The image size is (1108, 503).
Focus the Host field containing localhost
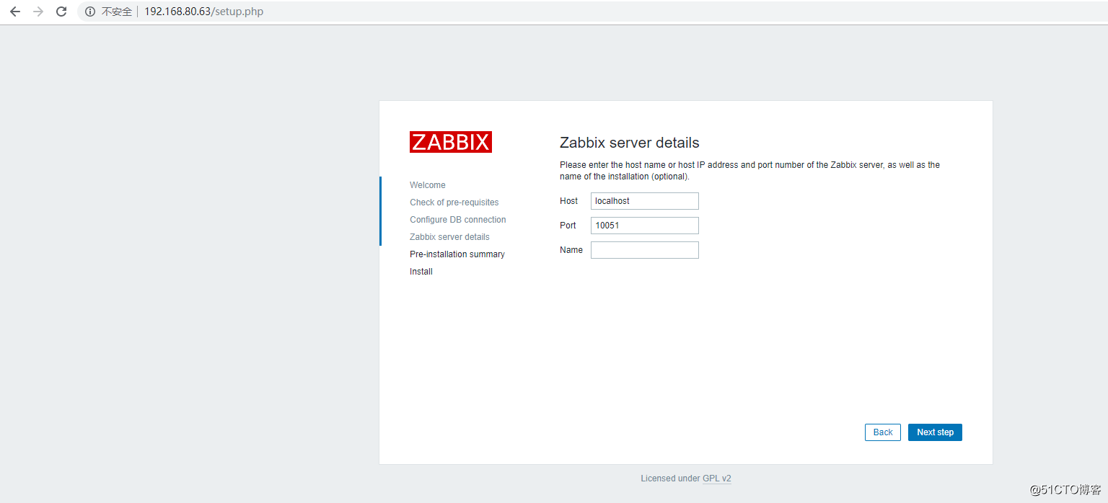645,201
